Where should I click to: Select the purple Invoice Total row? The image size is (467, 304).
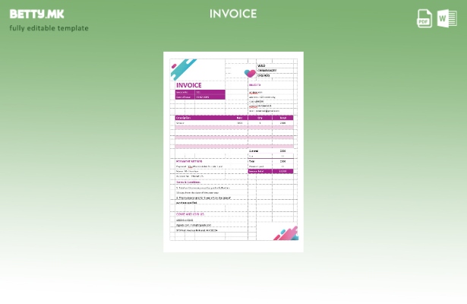pos(270,172)
